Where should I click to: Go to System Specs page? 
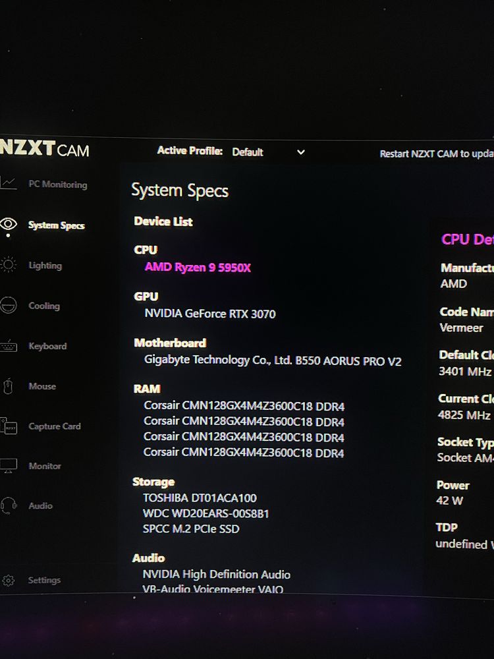tap(56, 225)
